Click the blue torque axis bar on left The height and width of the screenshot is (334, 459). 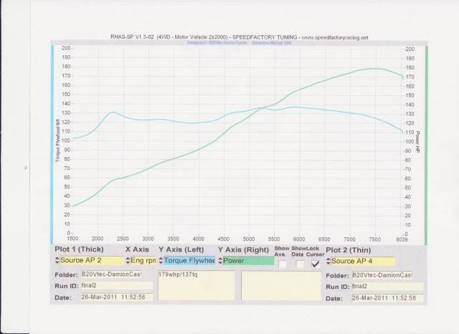(54, 143)
